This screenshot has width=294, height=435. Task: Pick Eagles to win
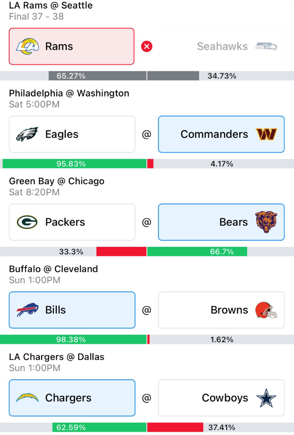tap(72, 134)
